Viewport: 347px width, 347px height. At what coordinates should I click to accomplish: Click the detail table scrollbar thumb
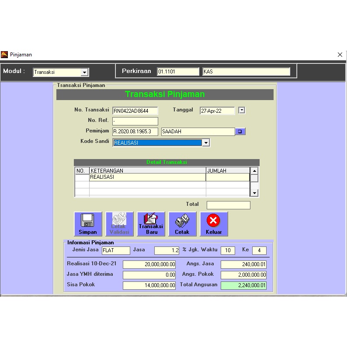[x=254, y=178]
